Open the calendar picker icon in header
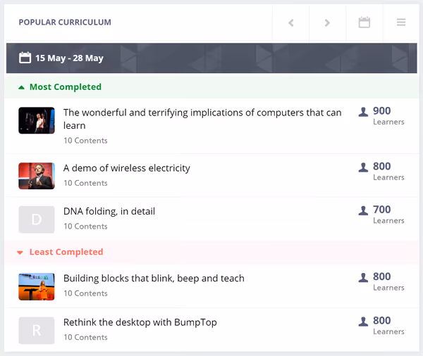Screen dimensions: 423x356 click(x=364, y=23)
